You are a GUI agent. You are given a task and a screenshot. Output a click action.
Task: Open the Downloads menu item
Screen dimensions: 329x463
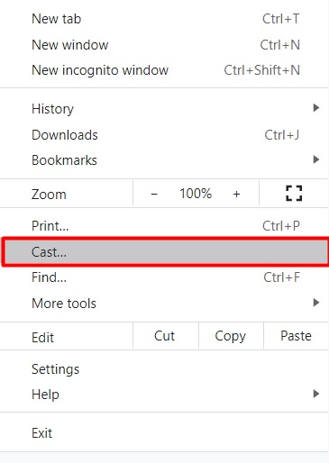(164, 135)
